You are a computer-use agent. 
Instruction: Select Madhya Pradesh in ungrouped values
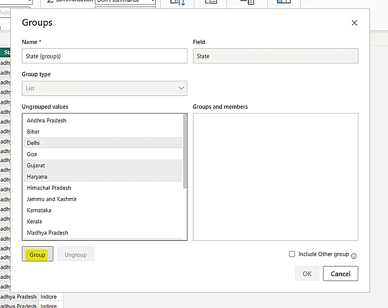47,233
